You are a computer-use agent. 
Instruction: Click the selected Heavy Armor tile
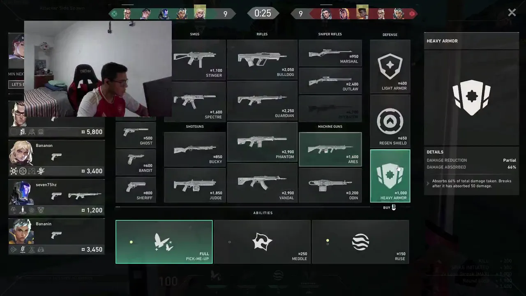coord(390,176)
